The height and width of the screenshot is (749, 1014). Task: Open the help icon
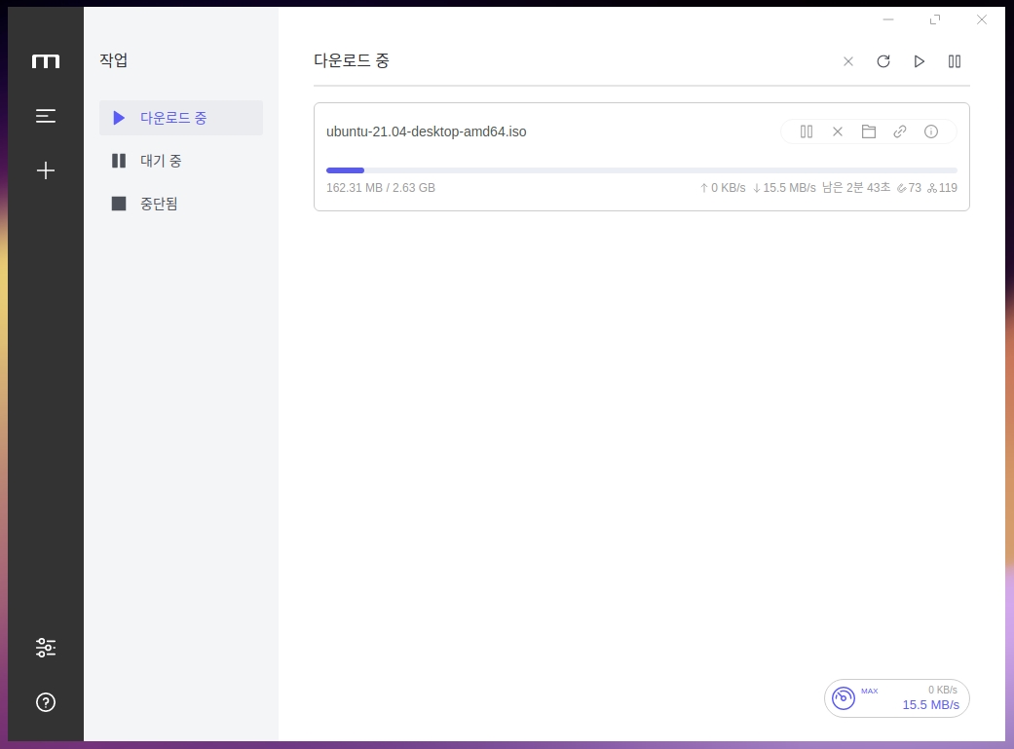[x=45, y=702]
